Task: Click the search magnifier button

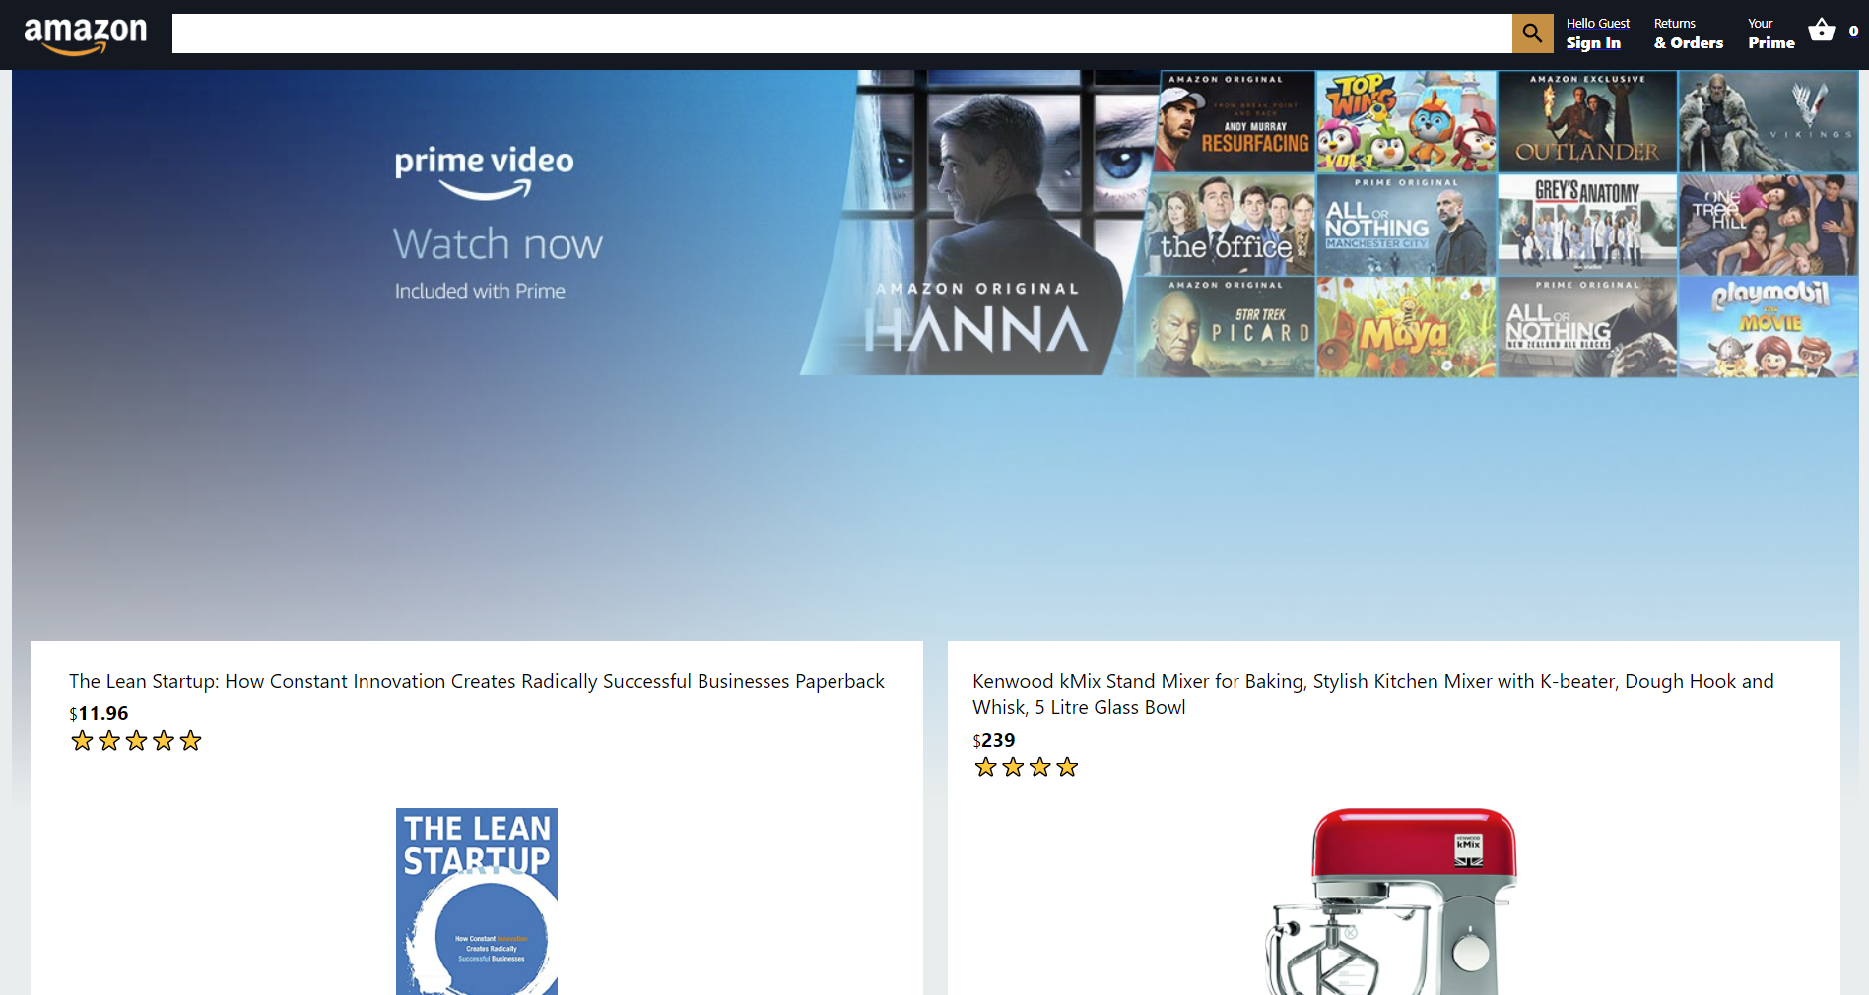Action: pos(1532,33)
